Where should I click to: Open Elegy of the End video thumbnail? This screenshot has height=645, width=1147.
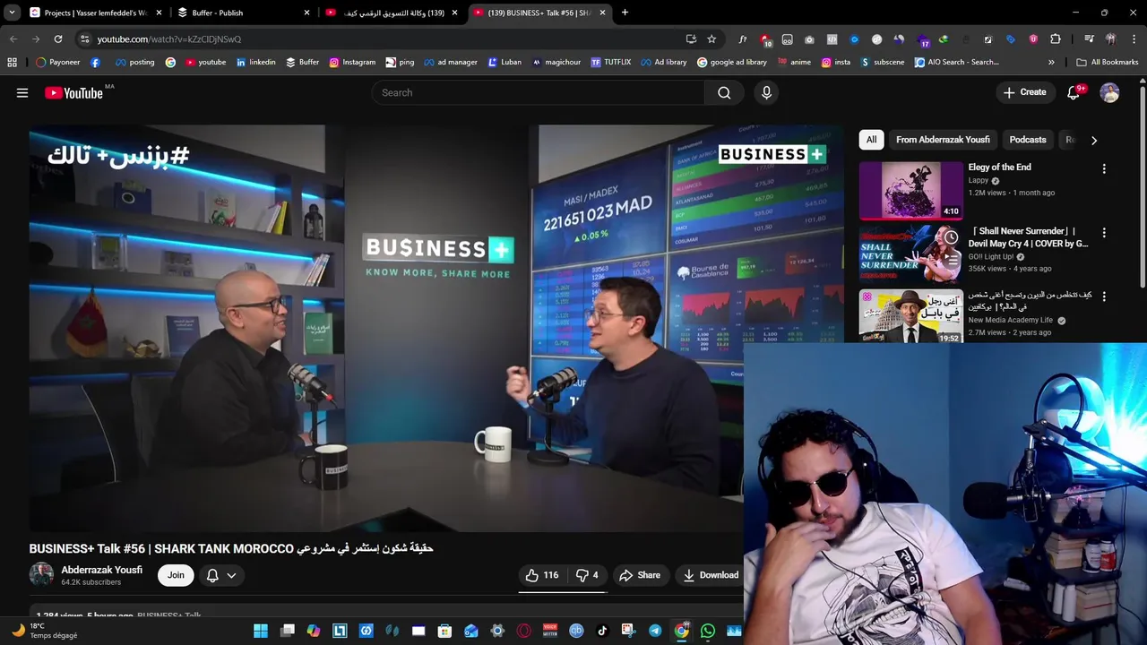click(910, 191)
